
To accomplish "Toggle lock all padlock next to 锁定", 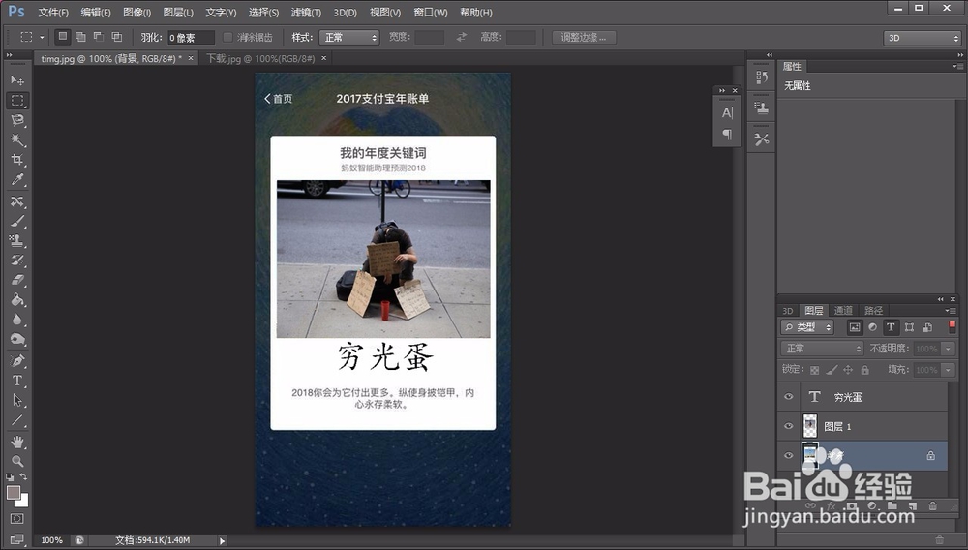I will (x=864, y=370).
